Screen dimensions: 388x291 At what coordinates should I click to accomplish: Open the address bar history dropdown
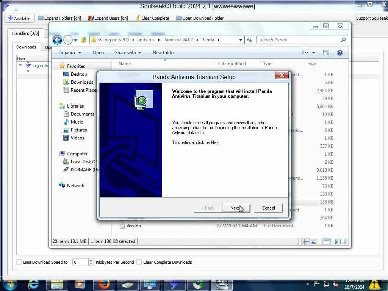point(241,40)
